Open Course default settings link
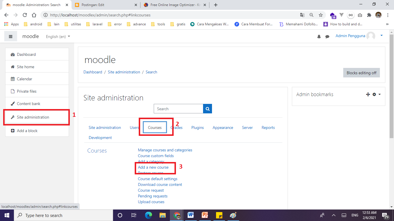394x221 pixels. (x=157, y=179)
